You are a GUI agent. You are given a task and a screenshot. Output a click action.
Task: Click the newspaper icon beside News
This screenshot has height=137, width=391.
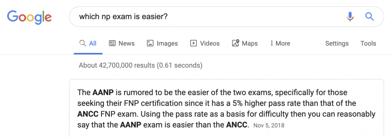112,43
